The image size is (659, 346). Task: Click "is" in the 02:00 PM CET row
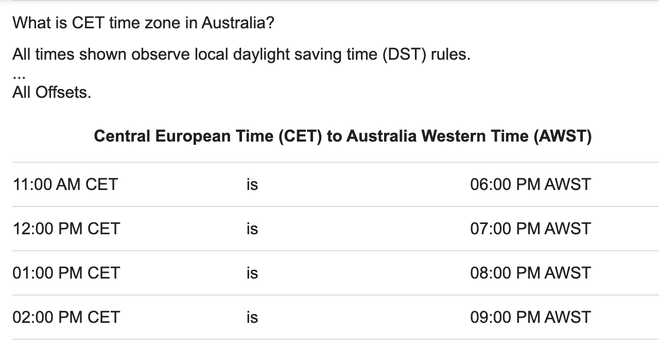point(252,317)
